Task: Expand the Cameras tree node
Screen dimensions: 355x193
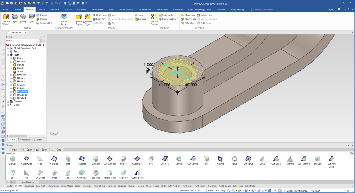Action: point(8,102)
